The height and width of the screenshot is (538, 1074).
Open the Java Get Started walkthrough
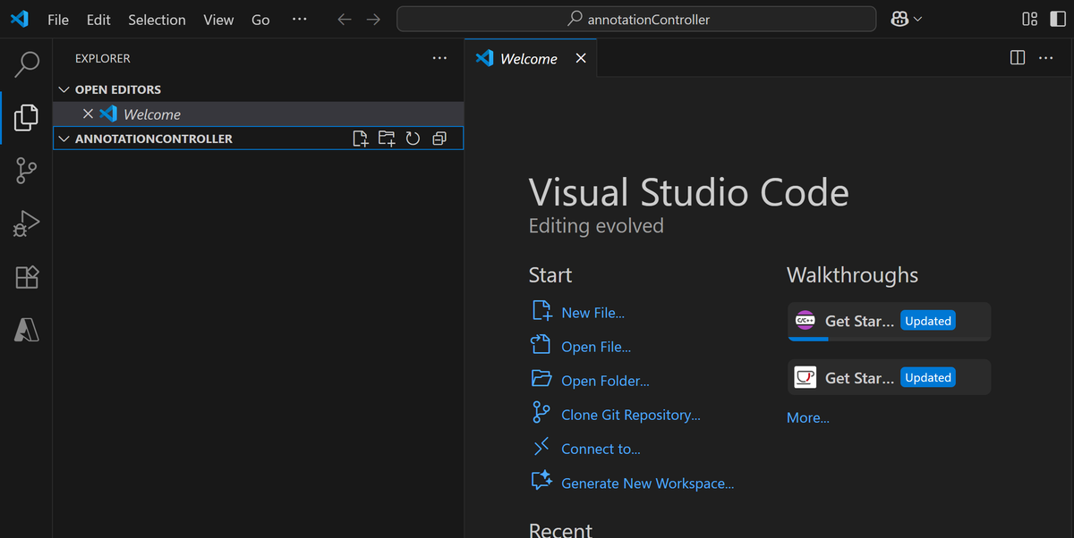click(889, 377)
